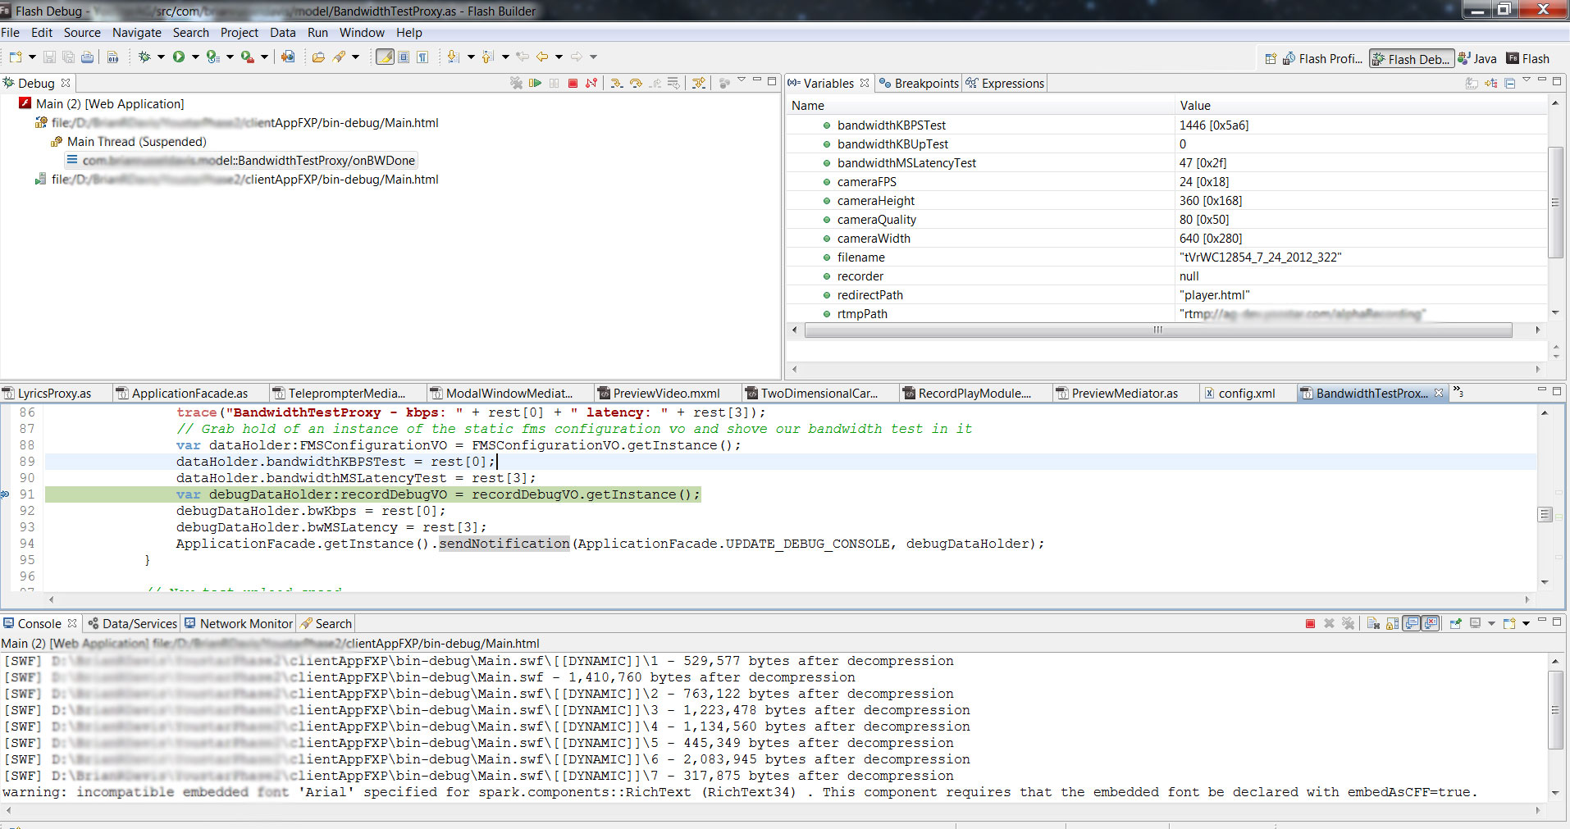1570x829 pixels.
Task: Open the Navigate menu
Action: click(136, 33)
